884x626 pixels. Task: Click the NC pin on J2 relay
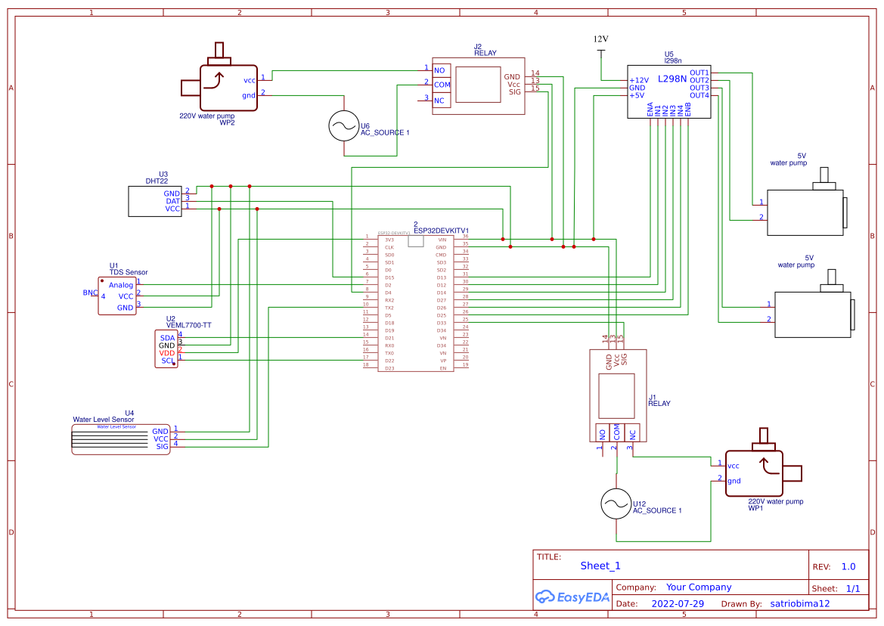[x=439, y=101]
